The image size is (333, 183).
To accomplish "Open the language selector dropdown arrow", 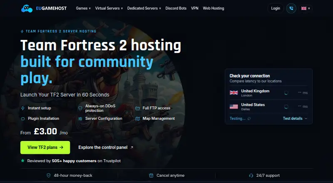I will 309,8.
